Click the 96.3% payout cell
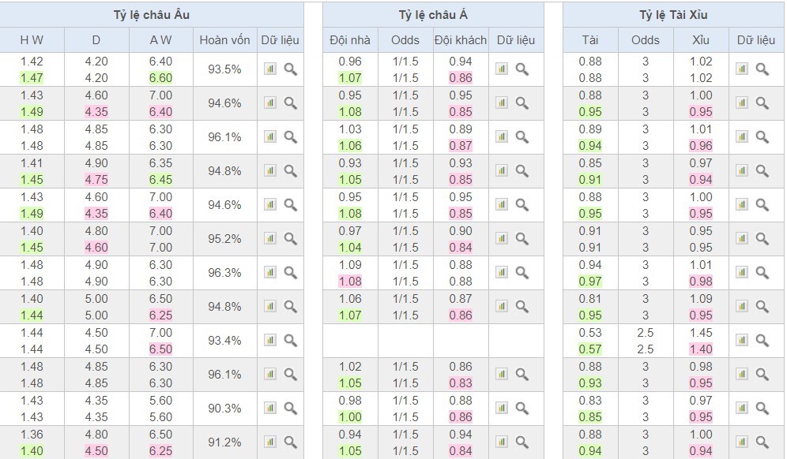The image size is (787, 459). [x=224, y=273]
